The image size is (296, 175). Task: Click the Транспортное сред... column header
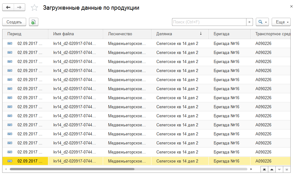coord(270,34)
